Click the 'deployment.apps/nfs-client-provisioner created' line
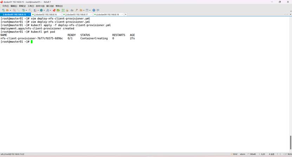The image size is (292, 157). click(x=37, y=28)
